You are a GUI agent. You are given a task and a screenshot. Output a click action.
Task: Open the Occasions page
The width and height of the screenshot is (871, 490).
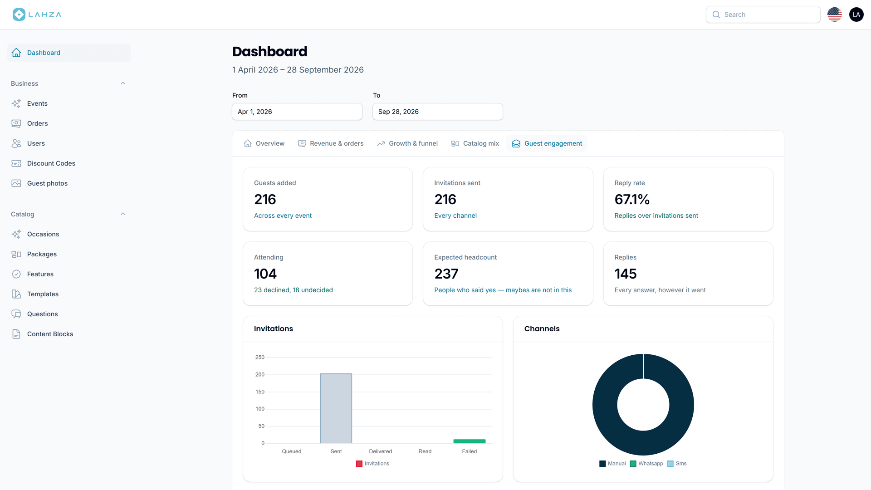coord(69,234)
